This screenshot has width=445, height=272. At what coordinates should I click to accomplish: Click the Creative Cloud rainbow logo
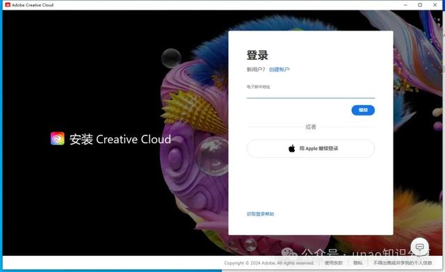tap(58, 138)
